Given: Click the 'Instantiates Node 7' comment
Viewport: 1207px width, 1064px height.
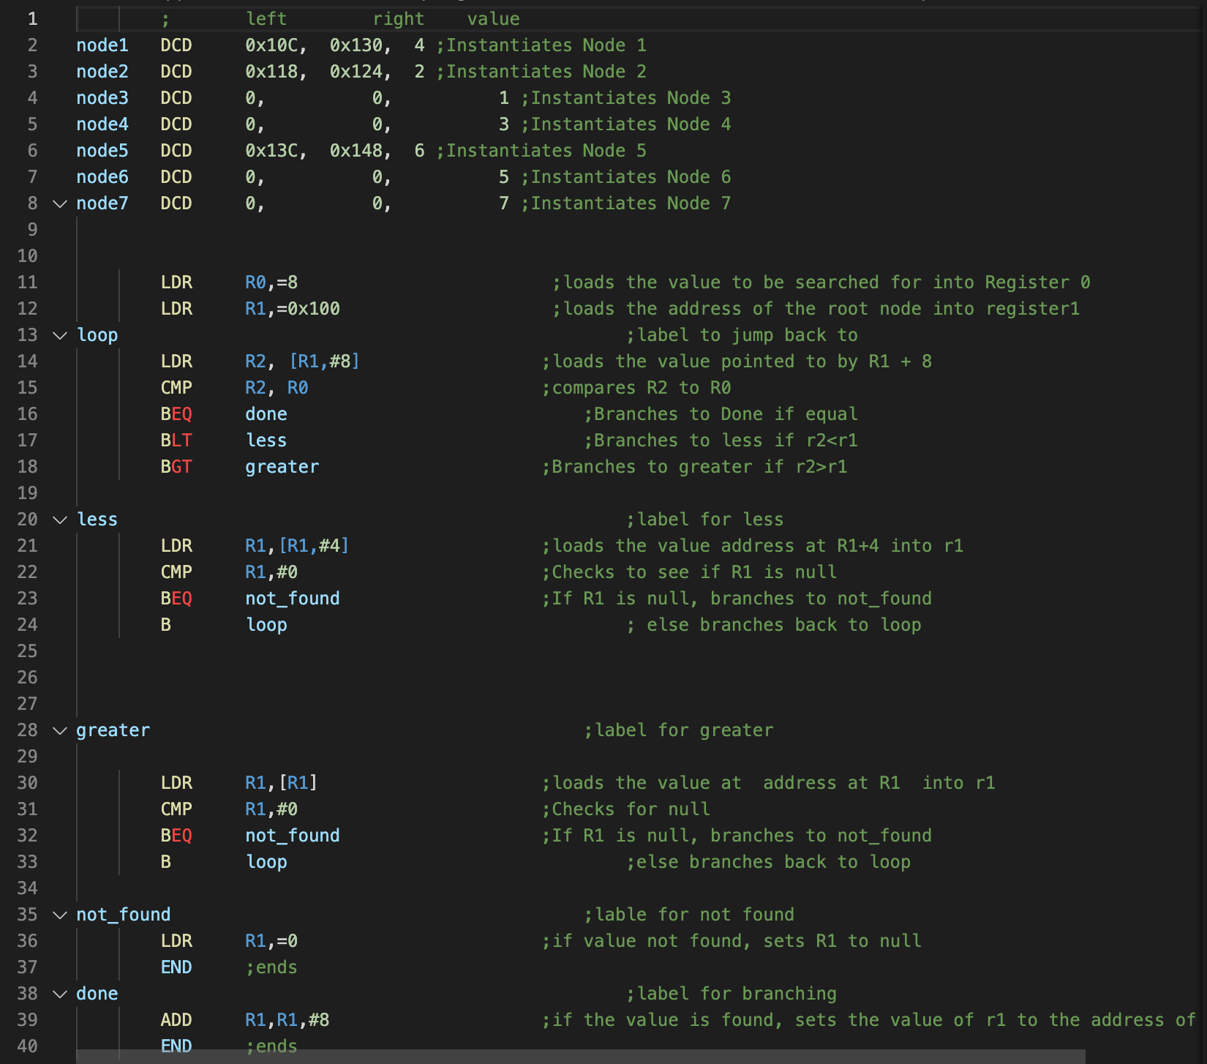Looking at the screenshot, I should coord(626,203).
